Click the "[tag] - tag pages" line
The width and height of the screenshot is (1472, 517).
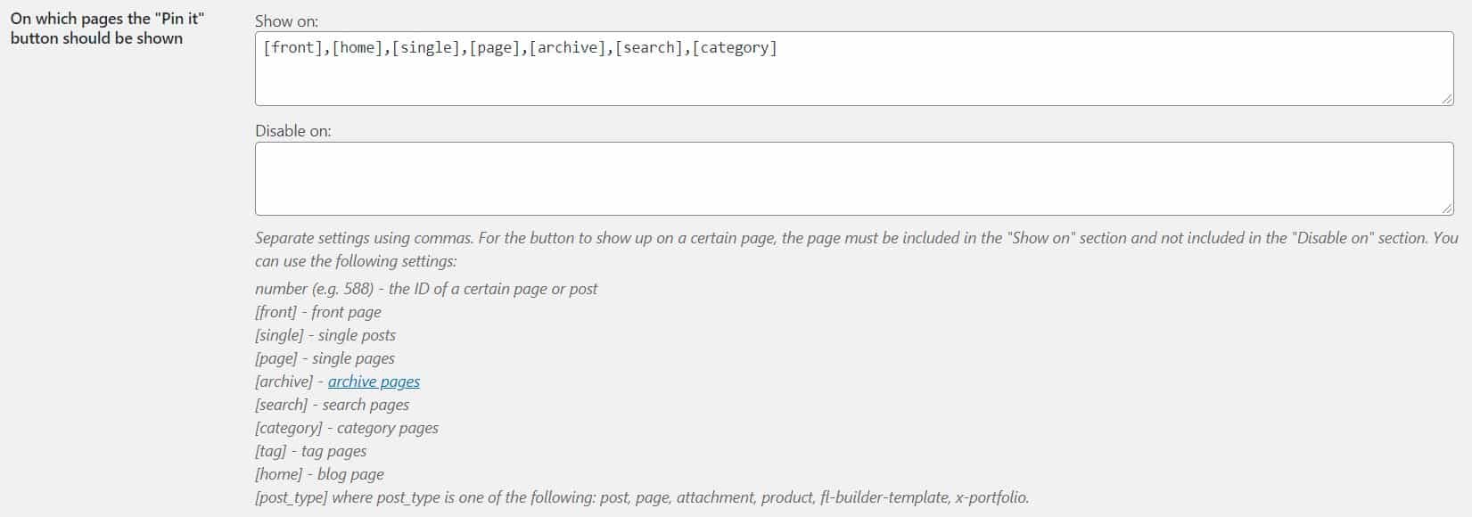point(310,451)
